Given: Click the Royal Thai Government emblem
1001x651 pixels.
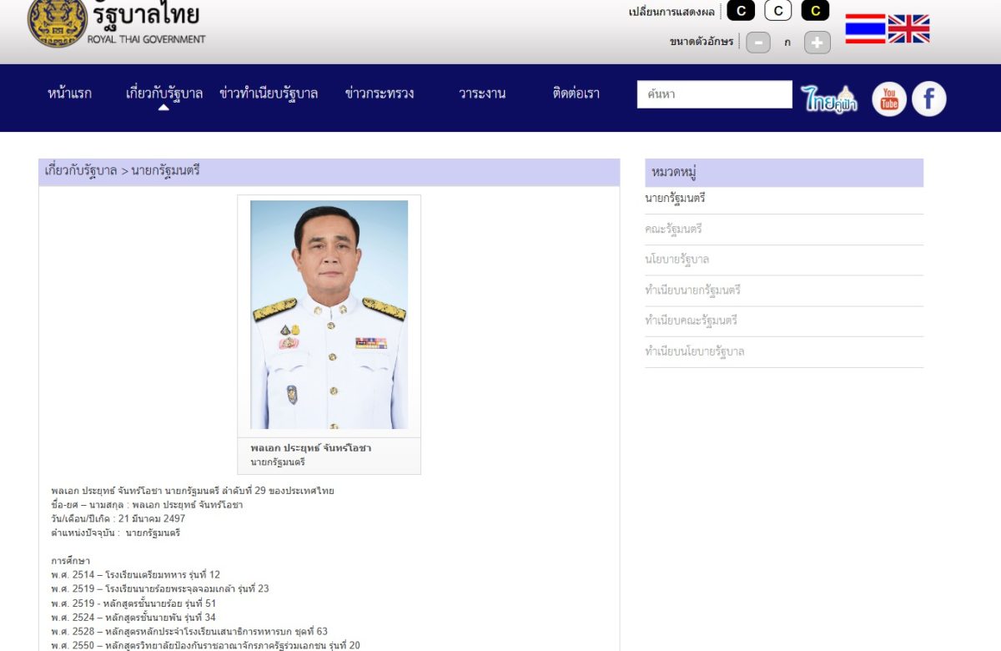Looking at the screenshot, I should coord(57,23).
